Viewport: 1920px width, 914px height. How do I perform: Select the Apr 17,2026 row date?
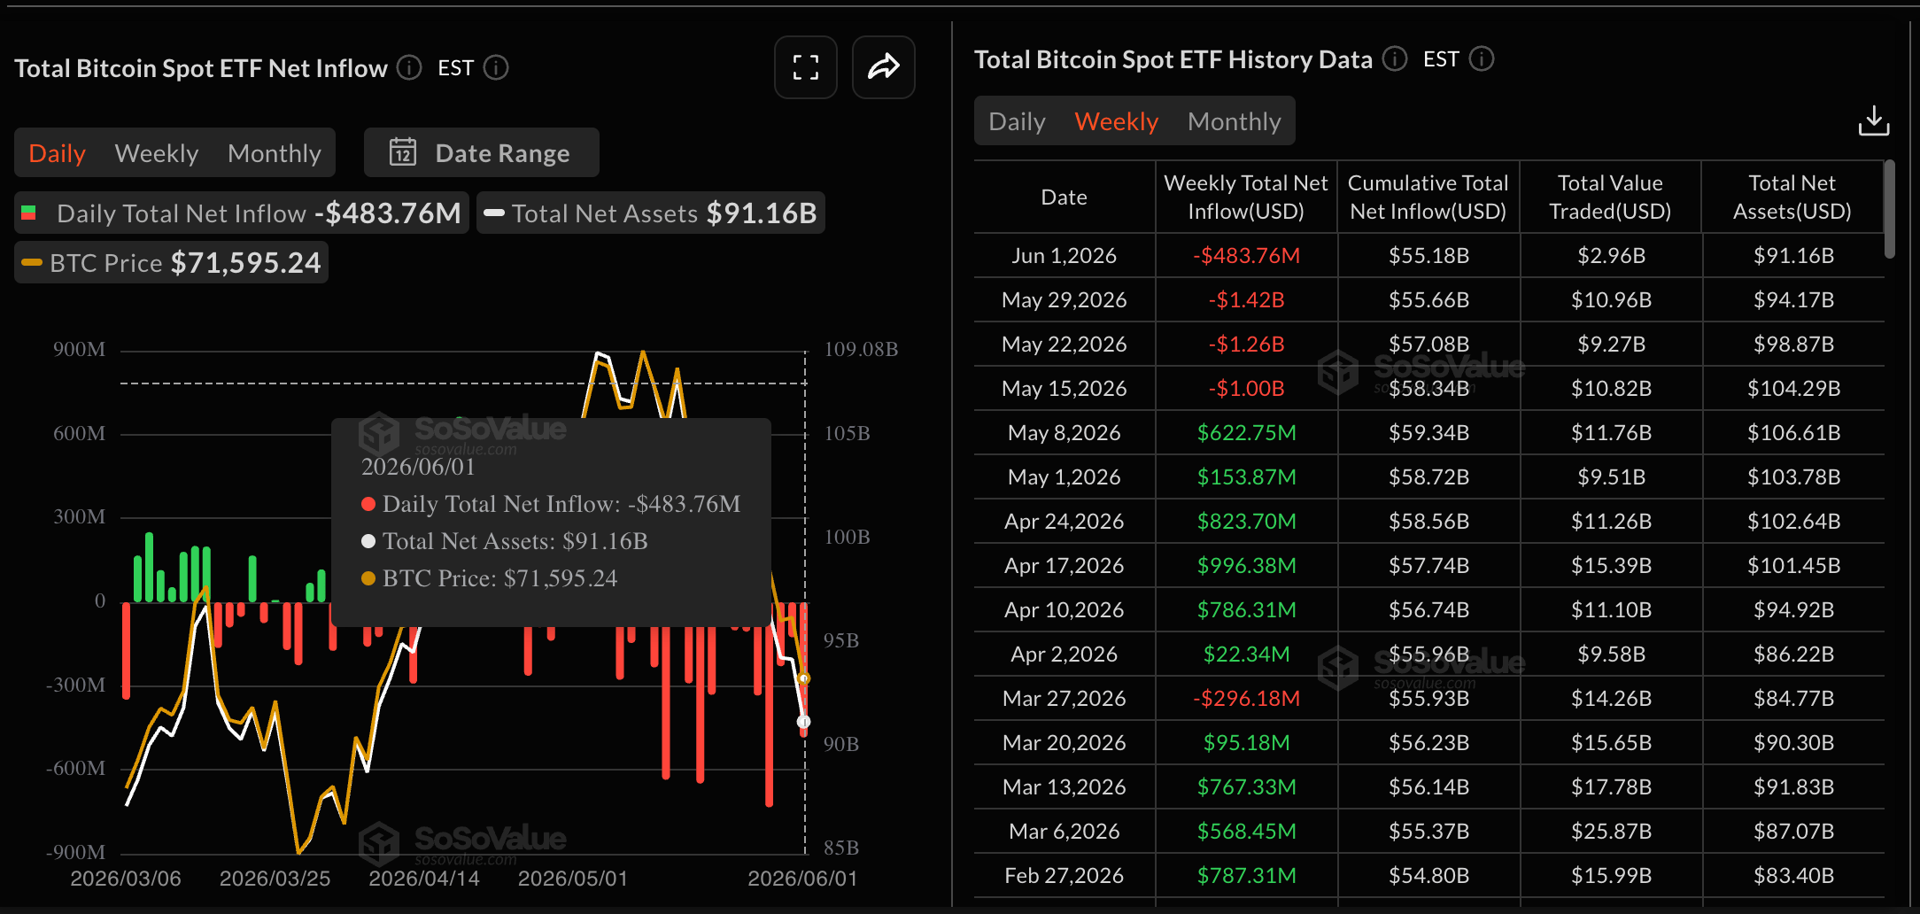(1065, 566)
